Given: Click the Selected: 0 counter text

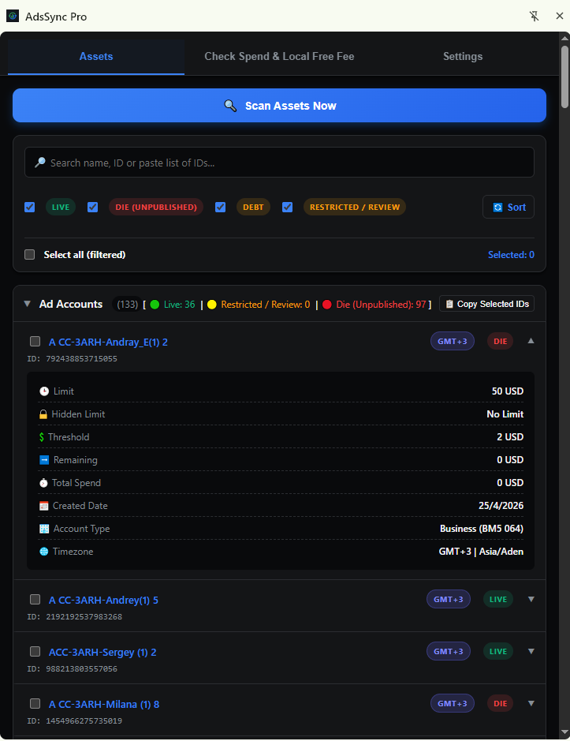Looking at the screenshot, I should click(511, 255).
